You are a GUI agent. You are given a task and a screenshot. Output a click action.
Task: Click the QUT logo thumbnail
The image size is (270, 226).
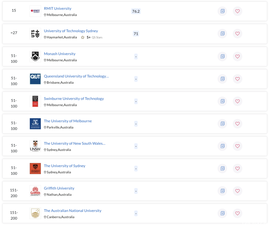point(35,79)
